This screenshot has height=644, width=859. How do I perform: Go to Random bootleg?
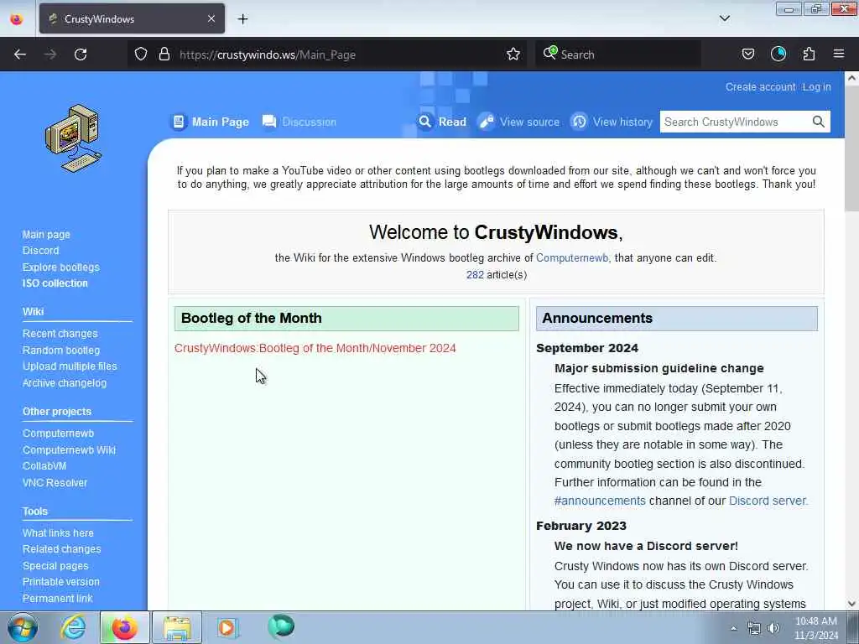(60, 350)
